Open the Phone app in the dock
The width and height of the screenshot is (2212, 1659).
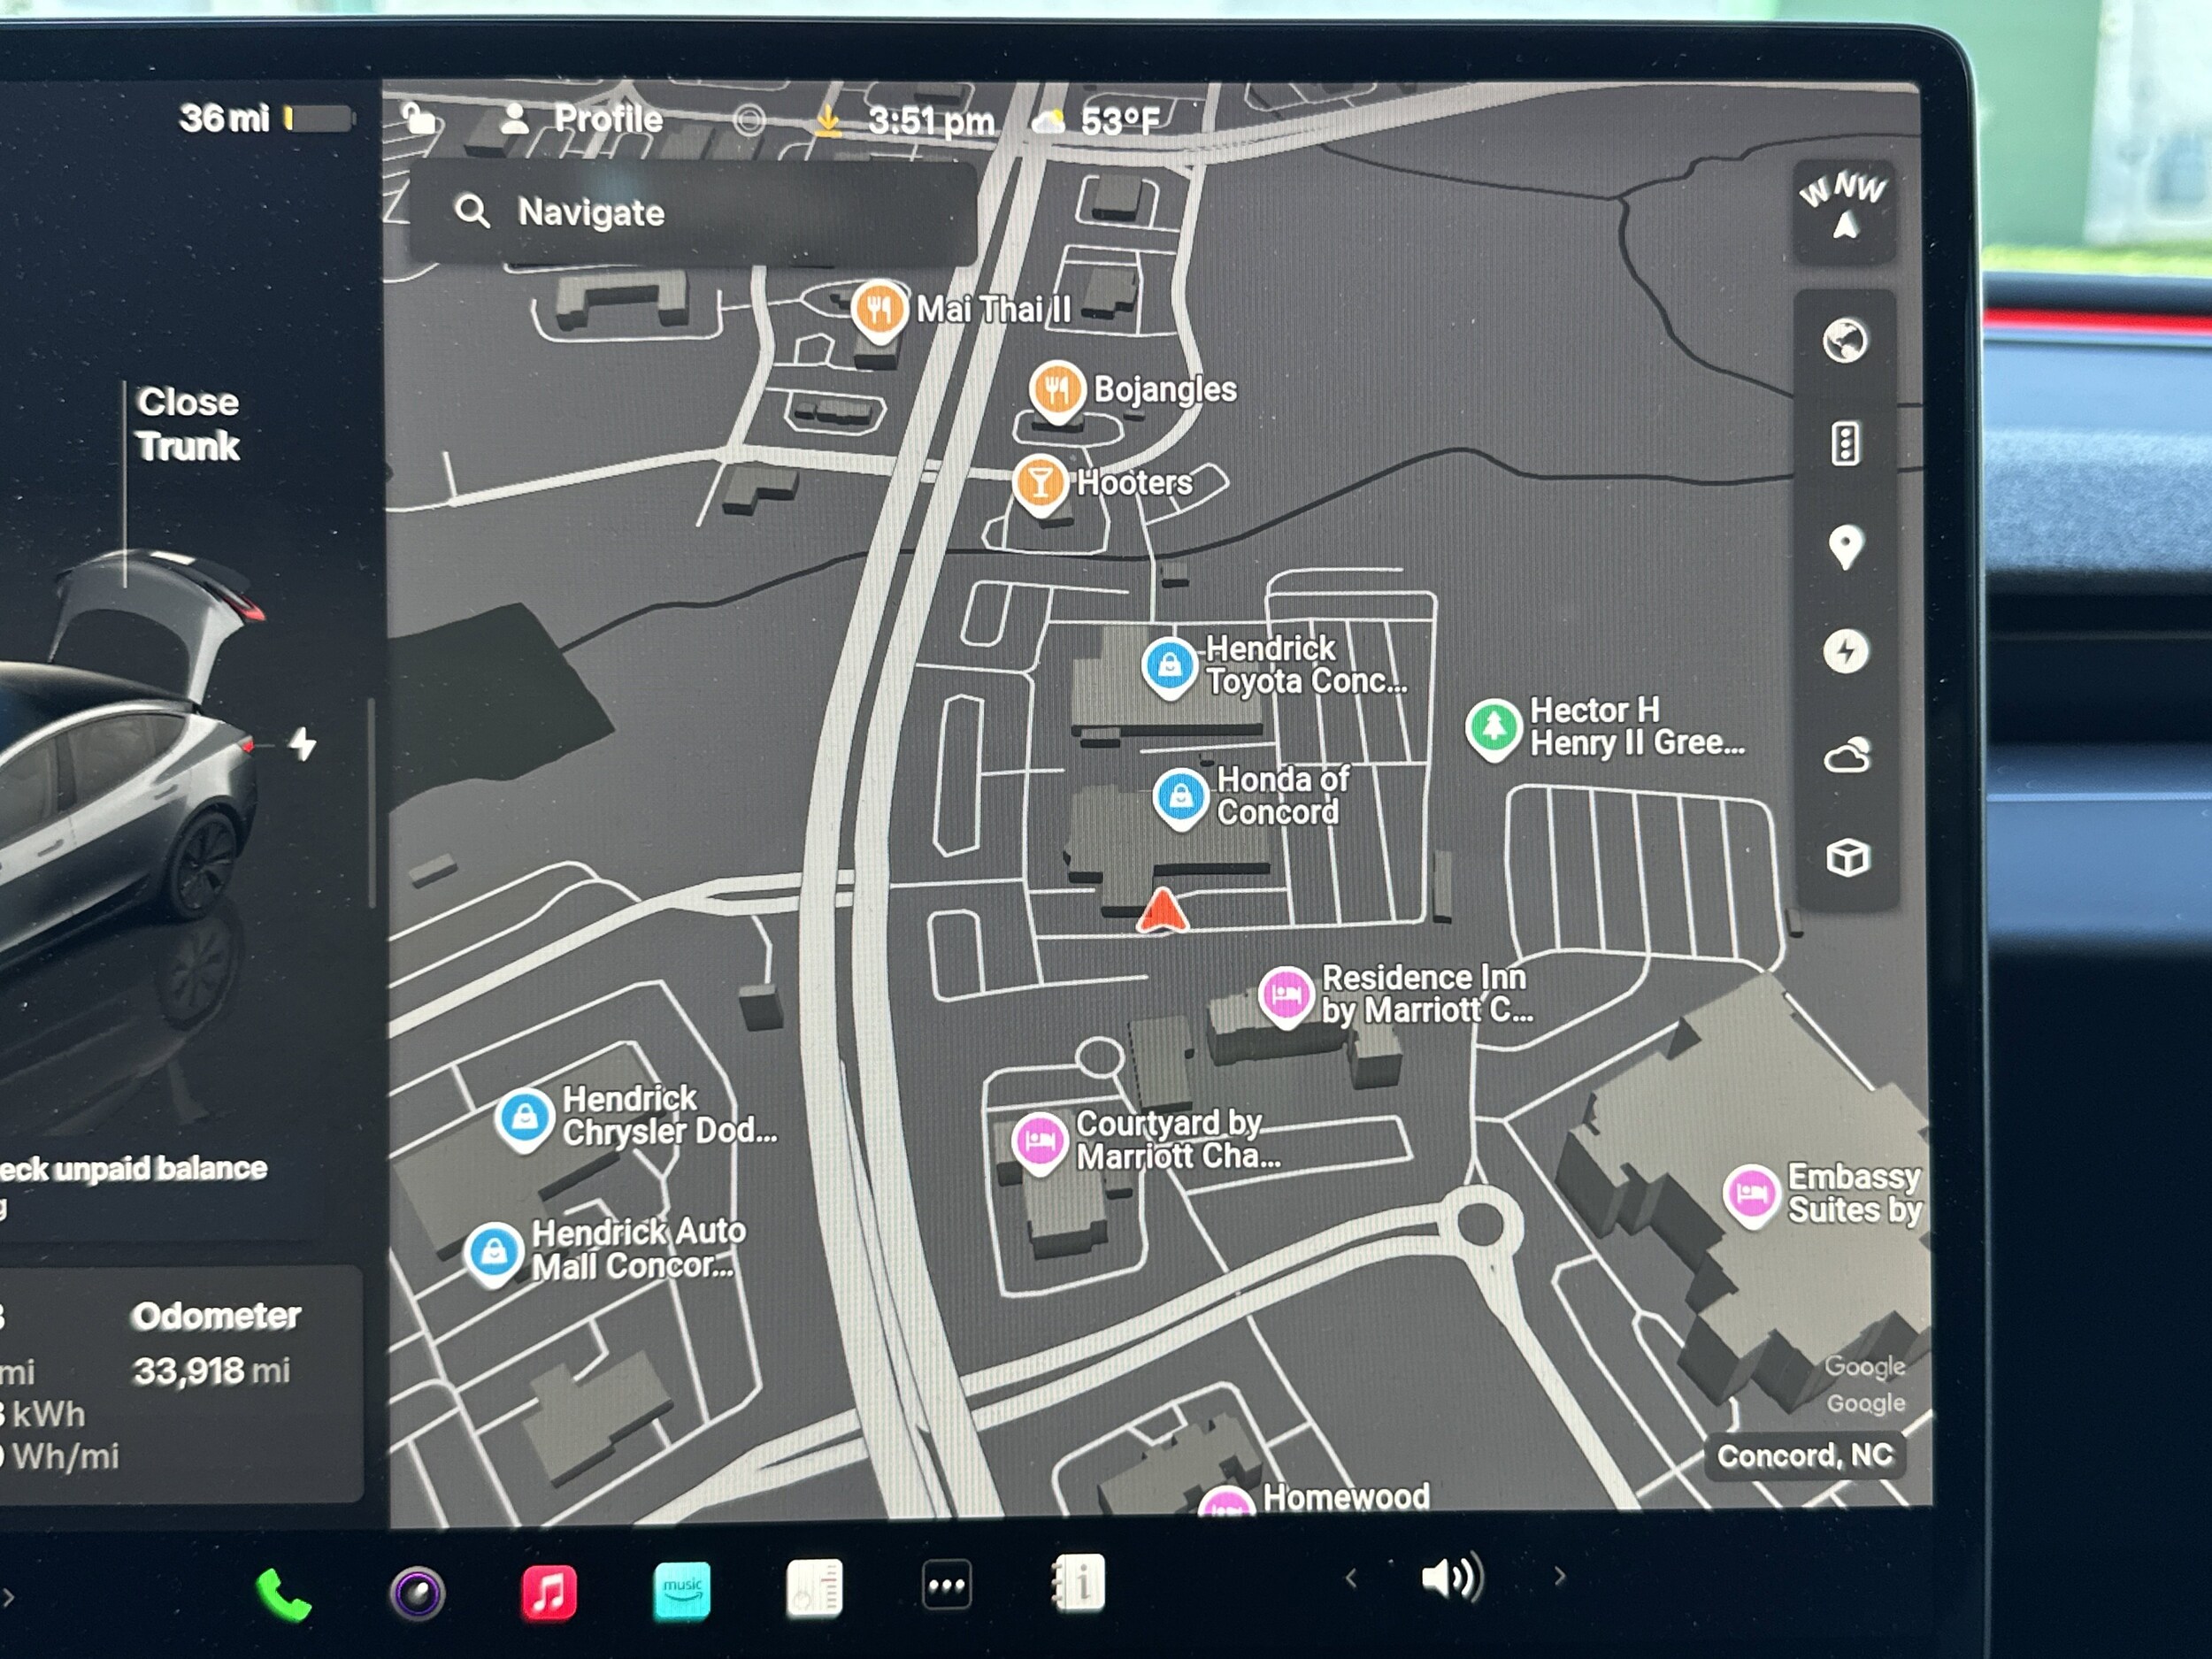[283, 1593]
